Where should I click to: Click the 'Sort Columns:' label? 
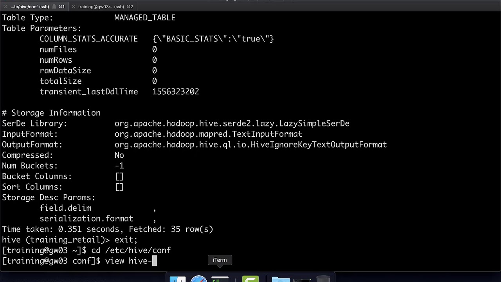tap(32, 187)
